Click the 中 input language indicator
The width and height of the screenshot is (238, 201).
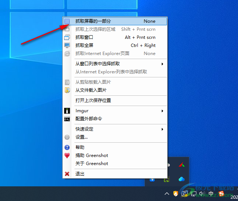point(211,194)
